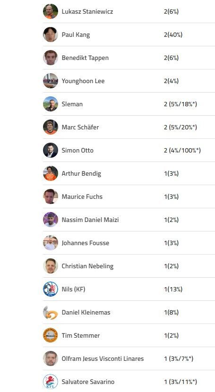Select Maurice Fuchs name entry
The image size is (215, 392).
click(x=82, y=196)
